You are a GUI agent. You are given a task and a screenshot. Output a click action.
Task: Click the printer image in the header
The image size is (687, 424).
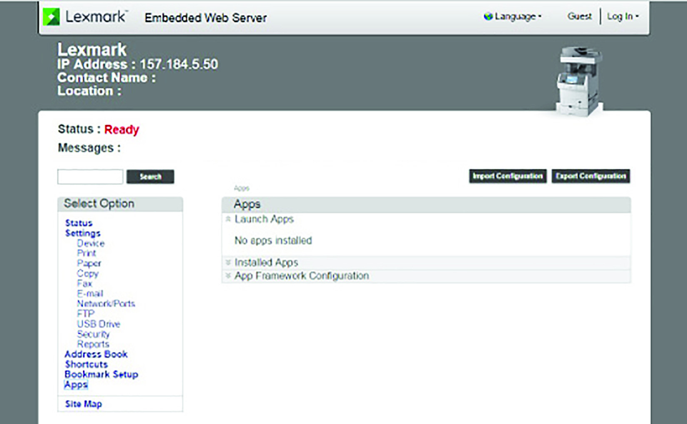[579, 81]
